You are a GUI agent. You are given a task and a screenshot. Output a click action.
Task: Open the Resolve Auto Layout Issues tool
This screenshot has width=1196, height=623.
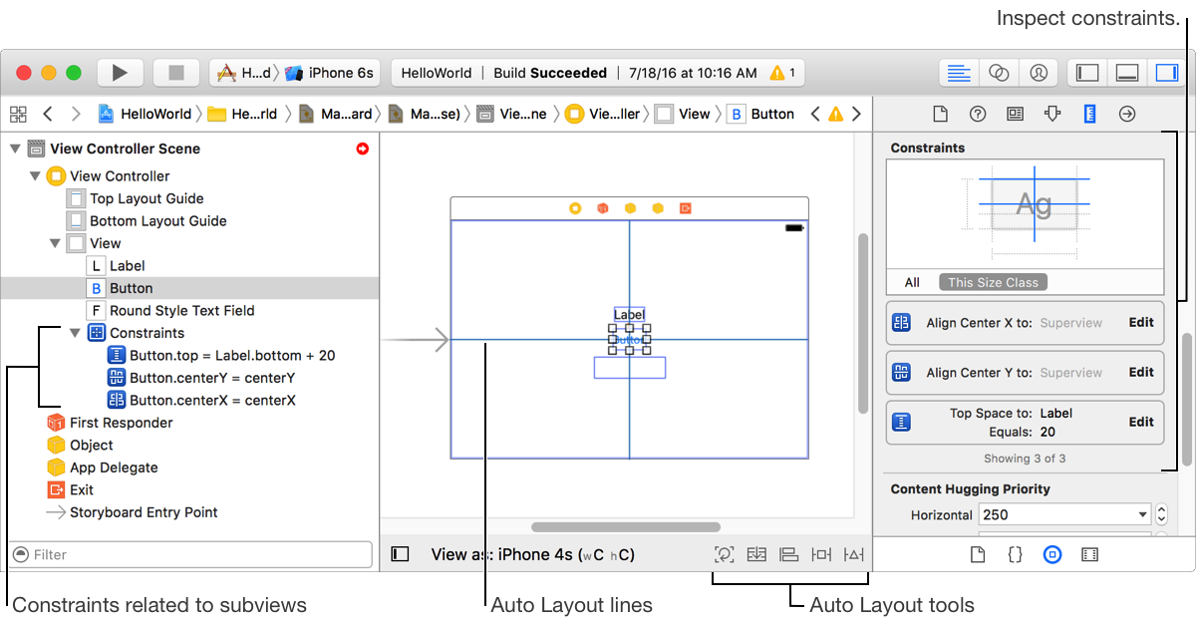coord(854,554)
